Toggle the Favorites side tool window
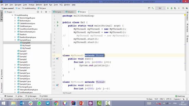Screen dimensions: 189x106 (1, 74)
